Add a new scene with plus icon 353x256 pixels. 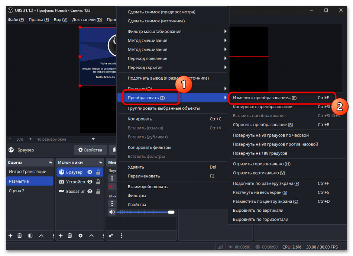pyautogui.click(x=10, y=236)
